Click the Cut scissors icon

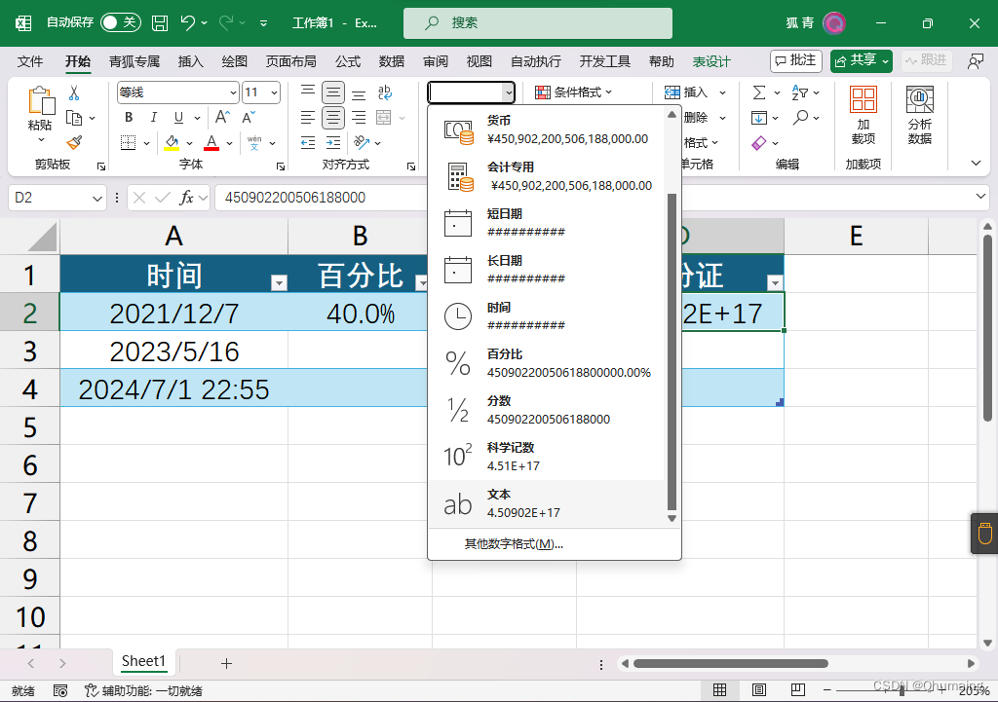74,92
